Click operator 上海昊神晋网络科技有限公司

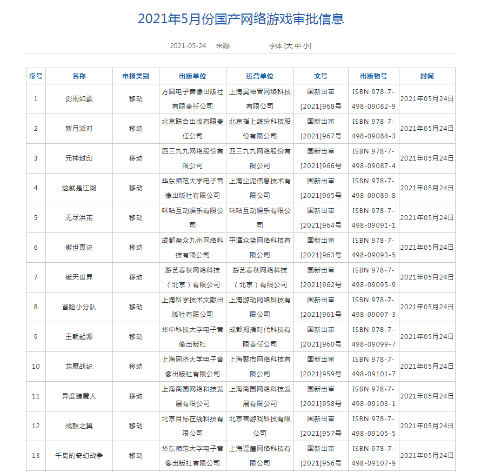tap(260, 99)
